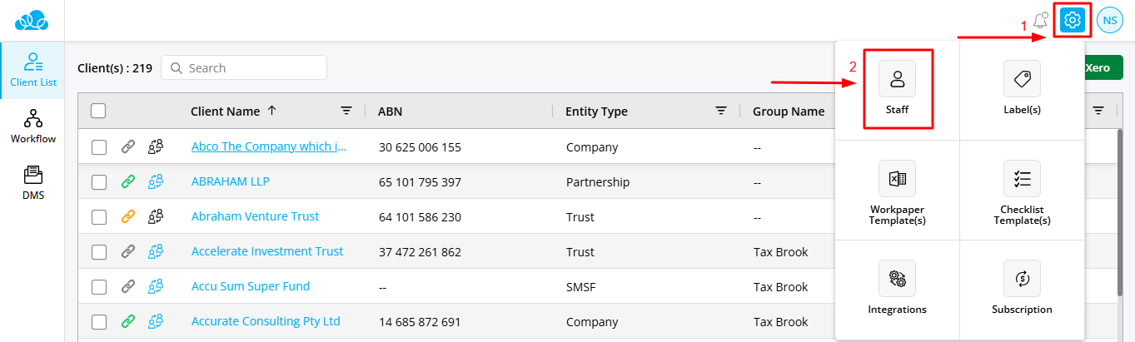The image size is (1135, 342).
Task: Open Workpaper Template(s) icon
Action: 898,179
